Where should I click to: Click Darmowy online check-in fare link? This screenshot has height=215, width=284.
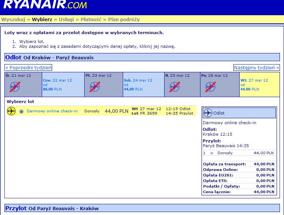pyautogui.click(x=52, y=111)
